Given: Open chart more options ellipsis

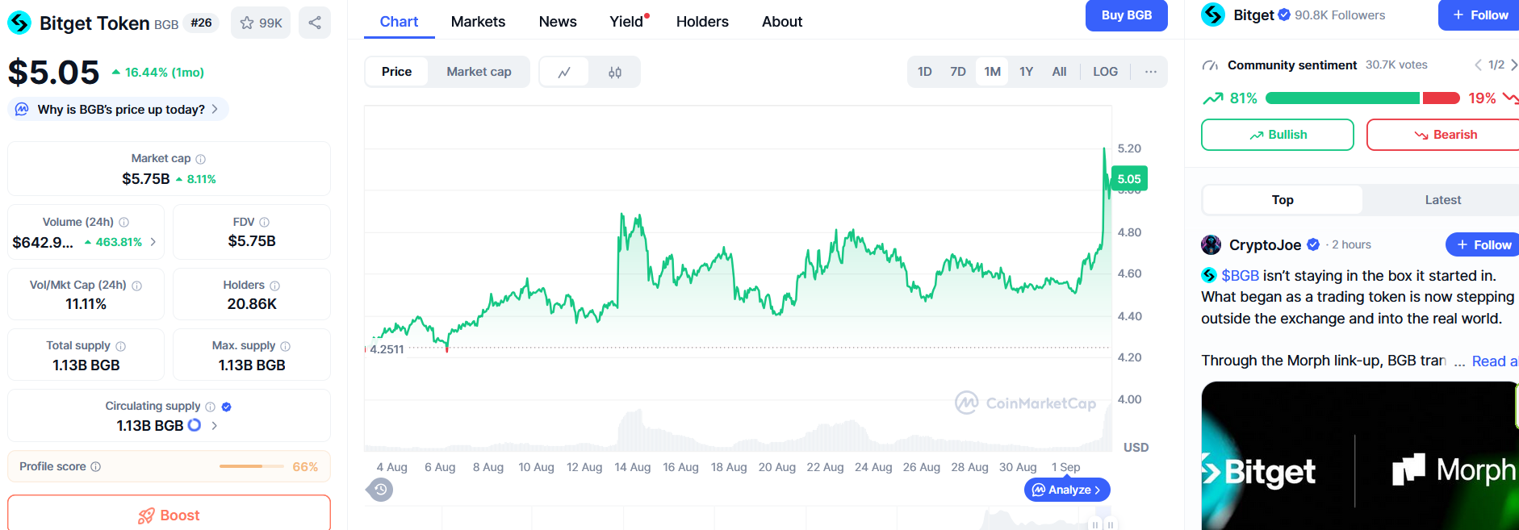Looking at the screenshot, I should point(1151,72).
